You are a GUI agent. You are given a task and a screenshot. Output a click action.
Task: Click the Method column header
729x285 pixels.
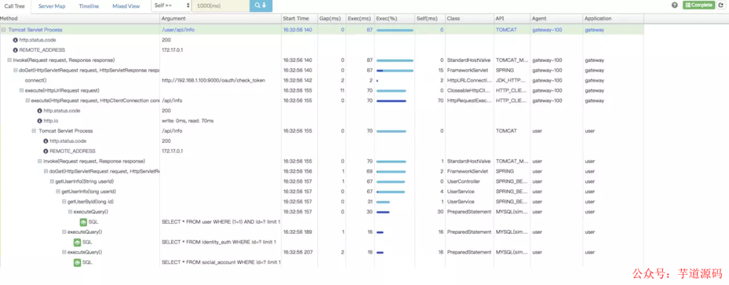(80, 19)
